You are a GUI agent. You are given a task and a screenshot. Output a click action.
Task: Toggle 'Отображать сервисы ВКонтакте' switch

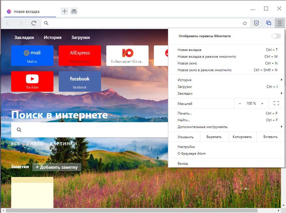[x=276, y=36]
